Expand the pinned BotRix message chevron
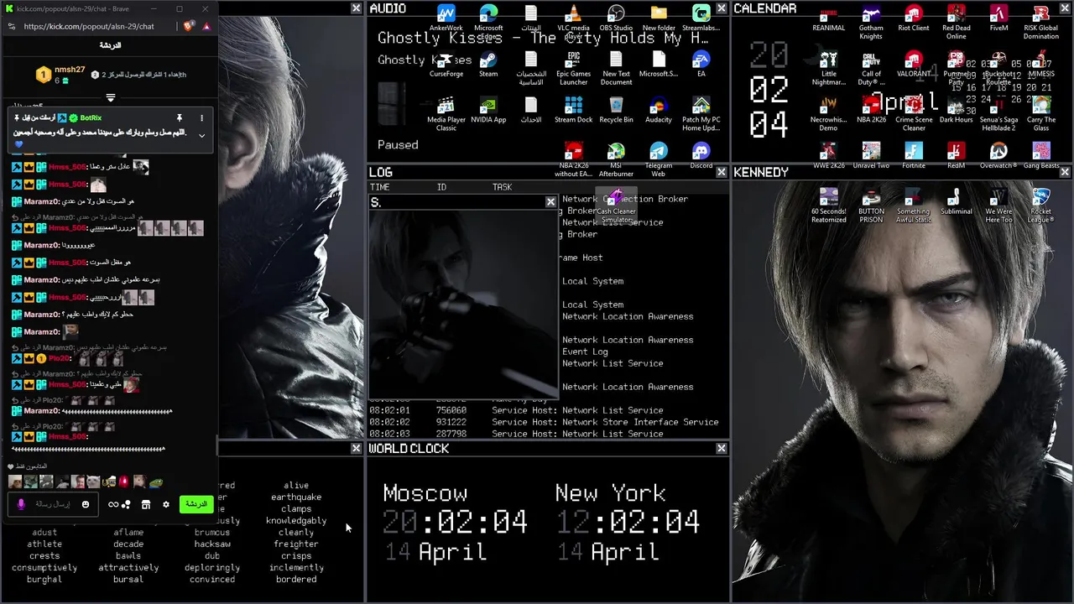 (201, 135)
